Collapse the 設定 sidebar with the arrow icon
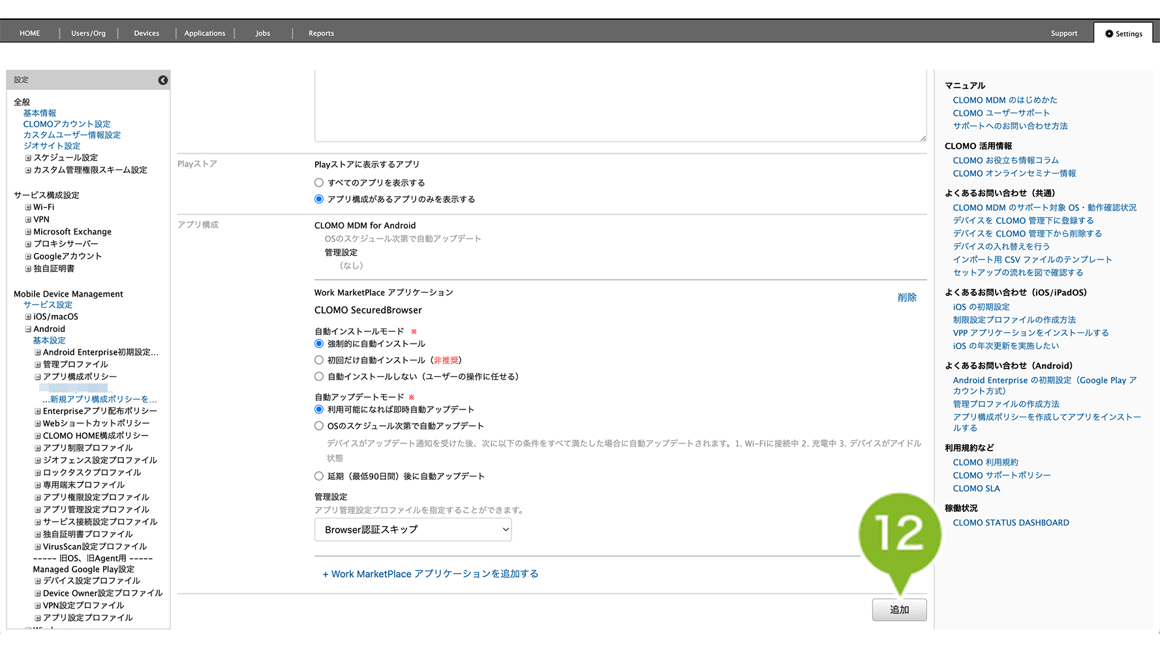The image size is (1160, 652). click(163, 80)
